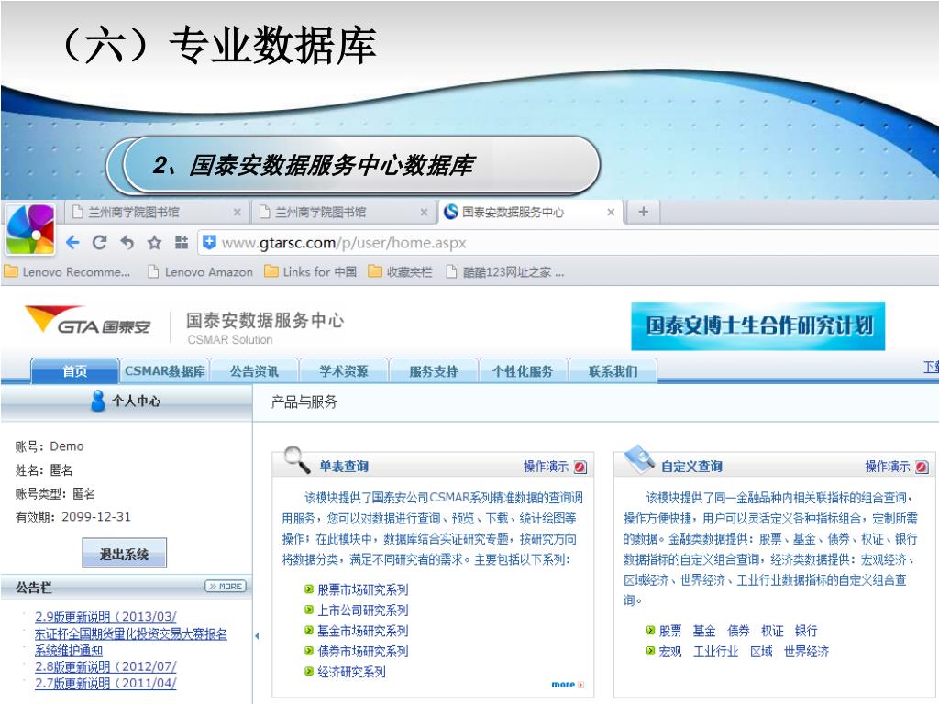Close the second 兰州商学院图书馆 tab
The image size is (939, 704).
424,213
